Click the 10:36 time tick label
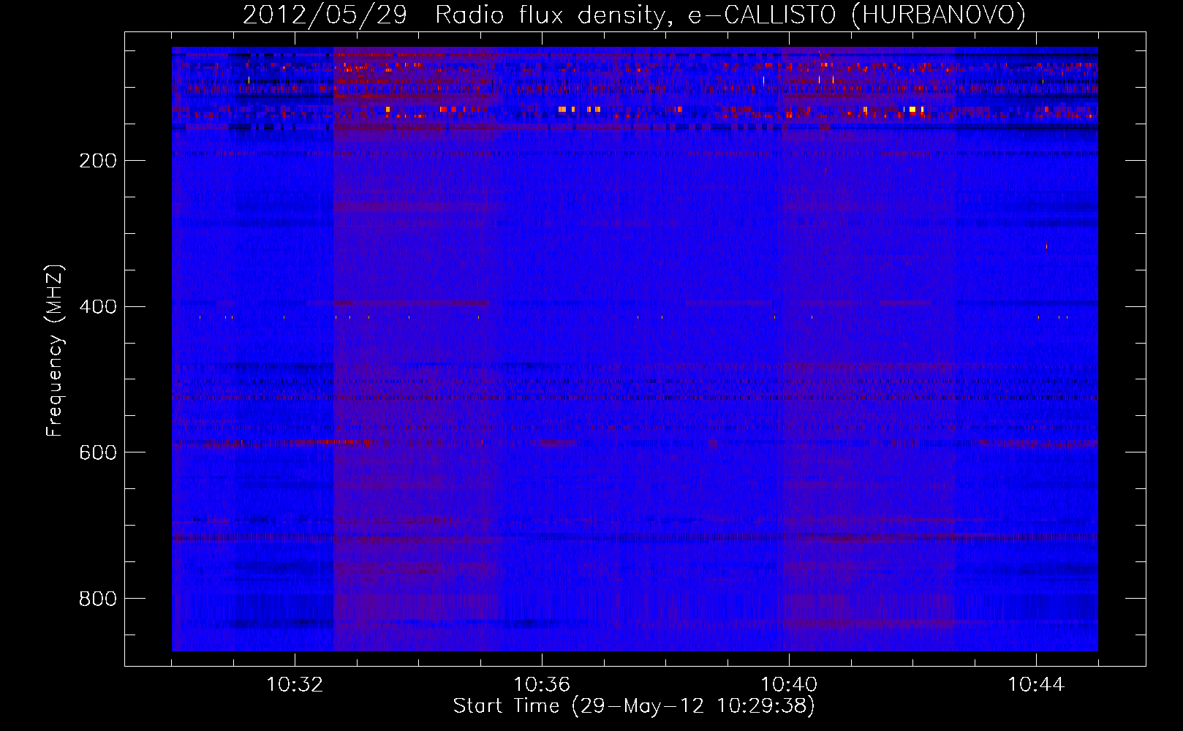The image size is (1183, 731). click(542, 685)
